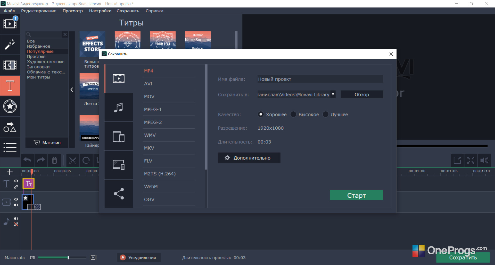The image size is (495, 265).
Task: Select the Audio formats music note category
Action: click(119, 107)
